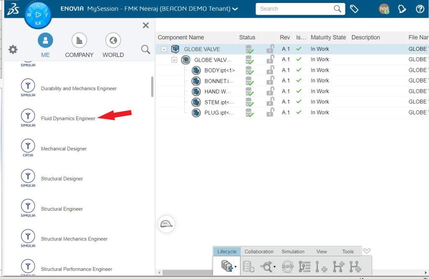The height and width of the screenshot is (279, 429).
Task: Select the ME tab
Action: pyautogui.click(x=45, y=45)
